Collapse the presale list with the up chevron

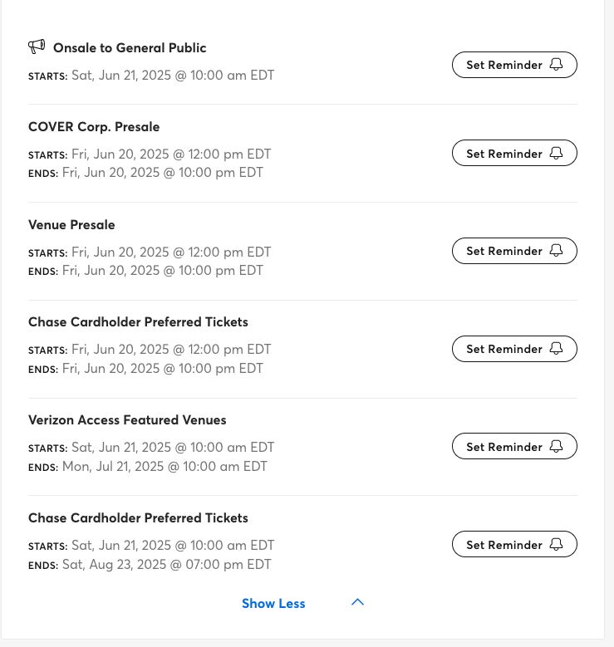(357, 603)
